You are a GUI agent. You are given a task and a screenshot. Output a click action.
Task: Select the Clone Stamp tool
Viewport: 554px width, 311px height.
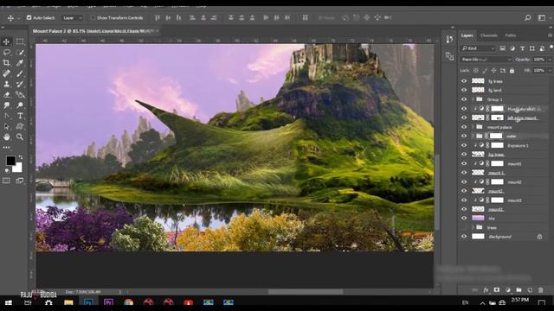[6, 84]
